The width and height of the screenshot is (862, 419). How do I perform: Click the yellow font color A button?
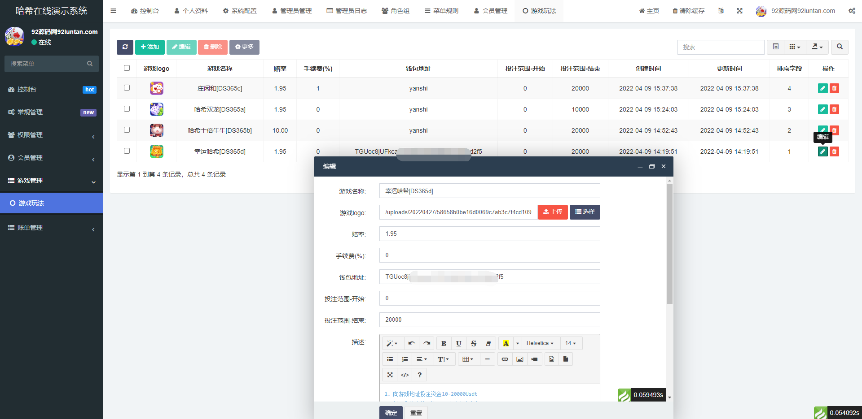click(x=506, y=343)
